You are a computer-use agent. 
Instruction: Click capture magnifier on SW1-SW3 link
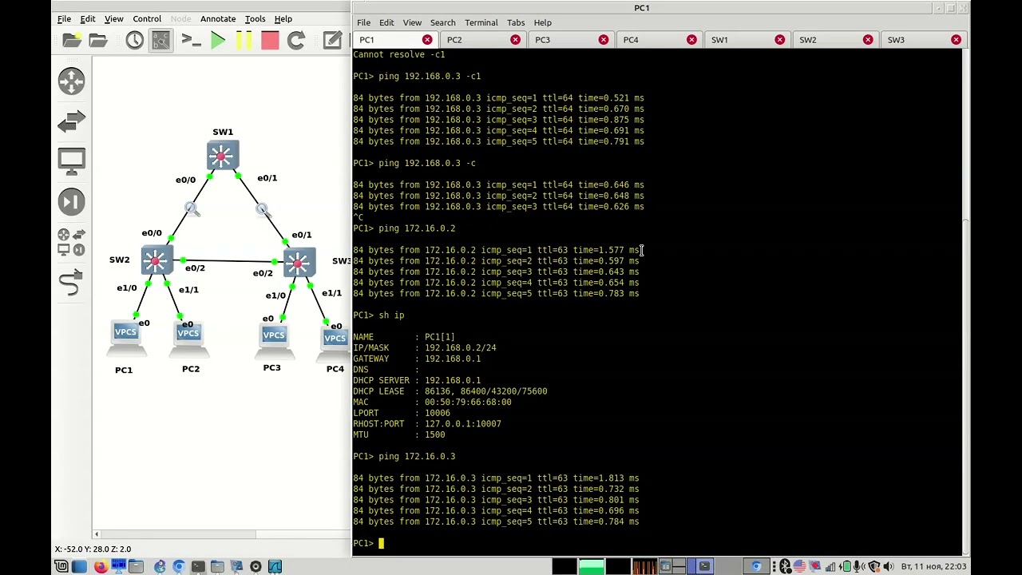(x=262, y=208)
